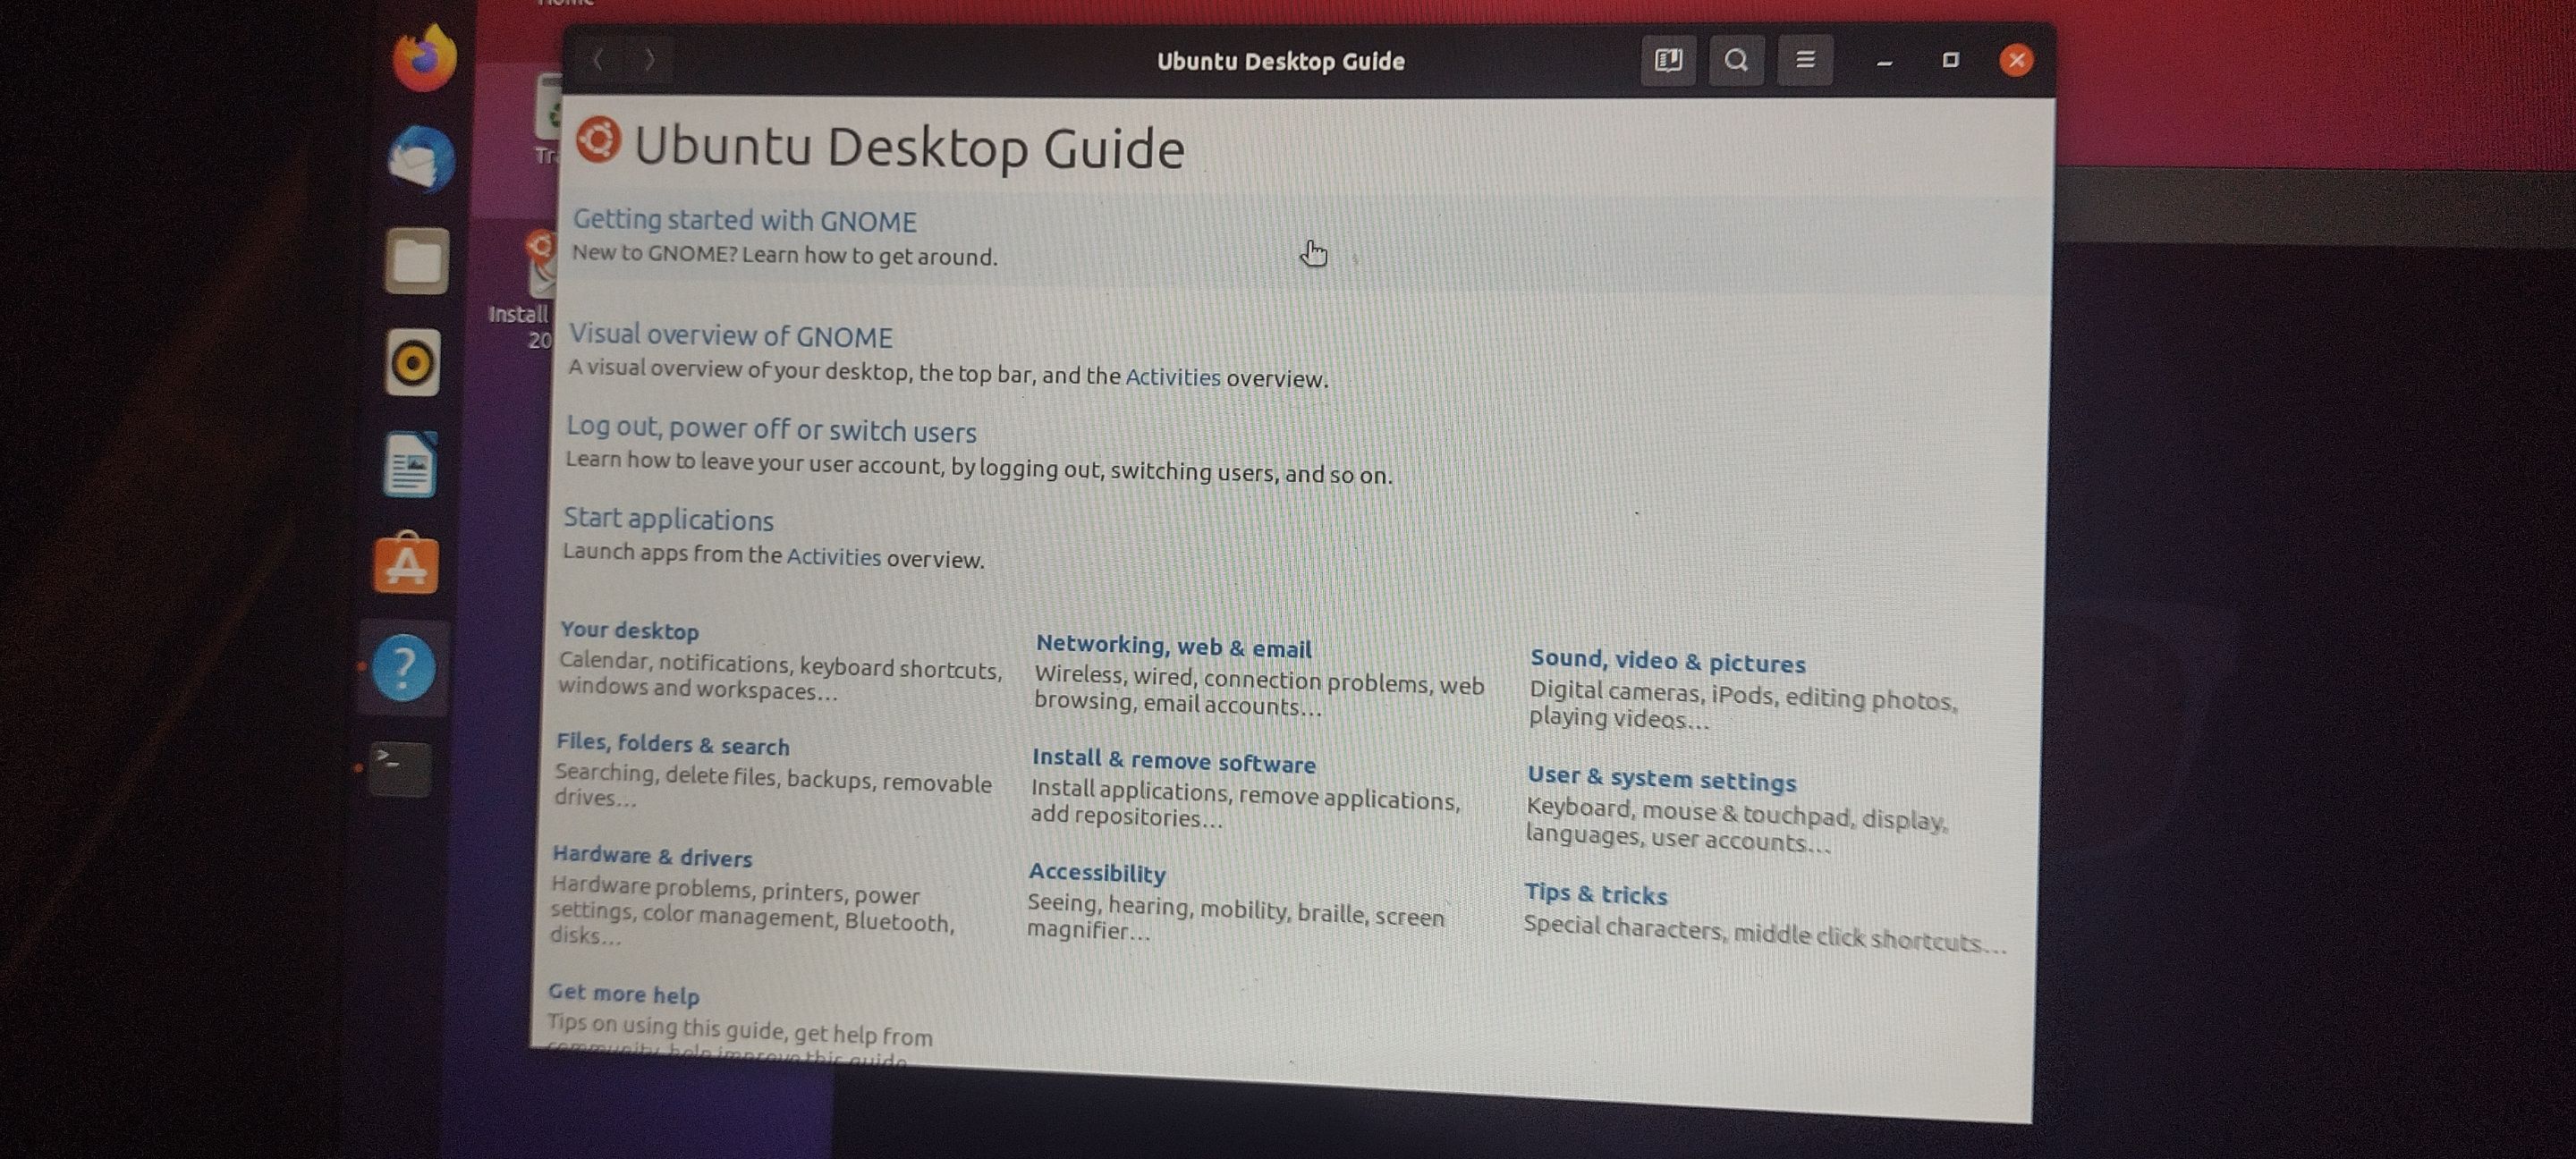The width and height of the screenshot is (2576, 1159).
Task: Open Thunderbird mail from the dock
Action: [421, 160]
